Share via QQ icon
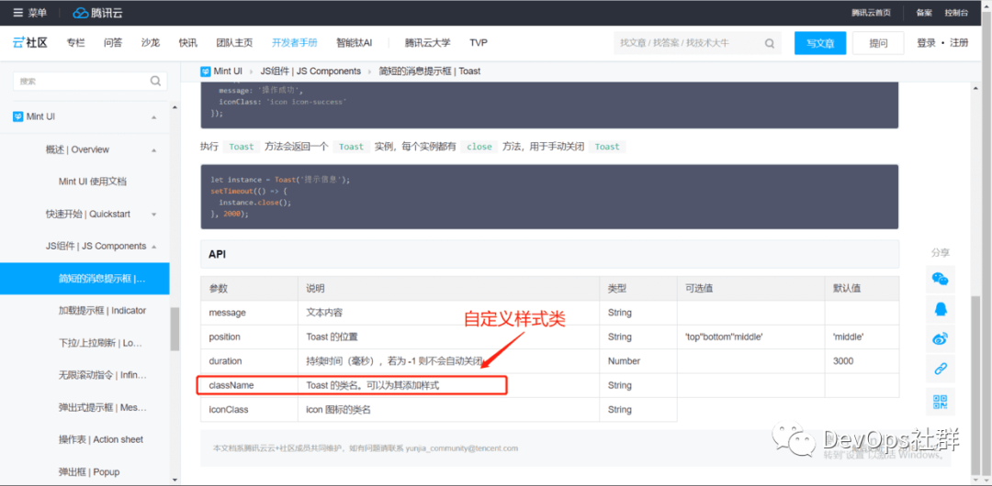Viewport: 992px width, 486px height. click(941, 309)
